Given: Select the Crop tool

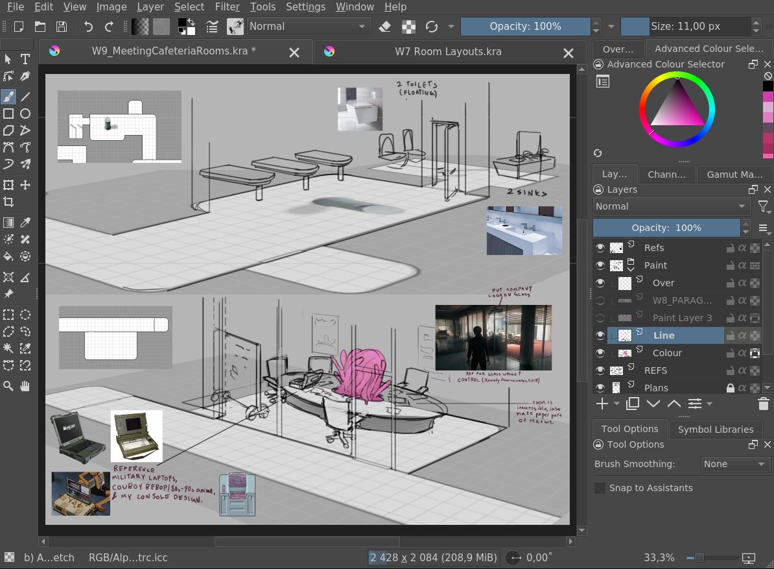Looking at the screenshot, I should (x=8, y=202).
